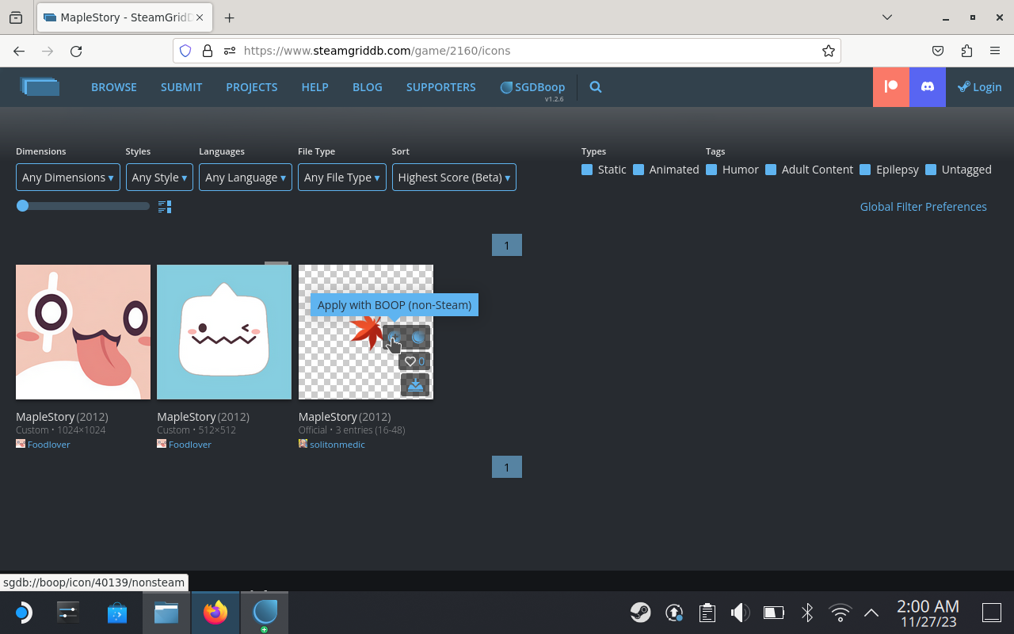Toggle the Epilepsy tag checkbox
This screenshot has width=1014, height=634.
[865, 170]
